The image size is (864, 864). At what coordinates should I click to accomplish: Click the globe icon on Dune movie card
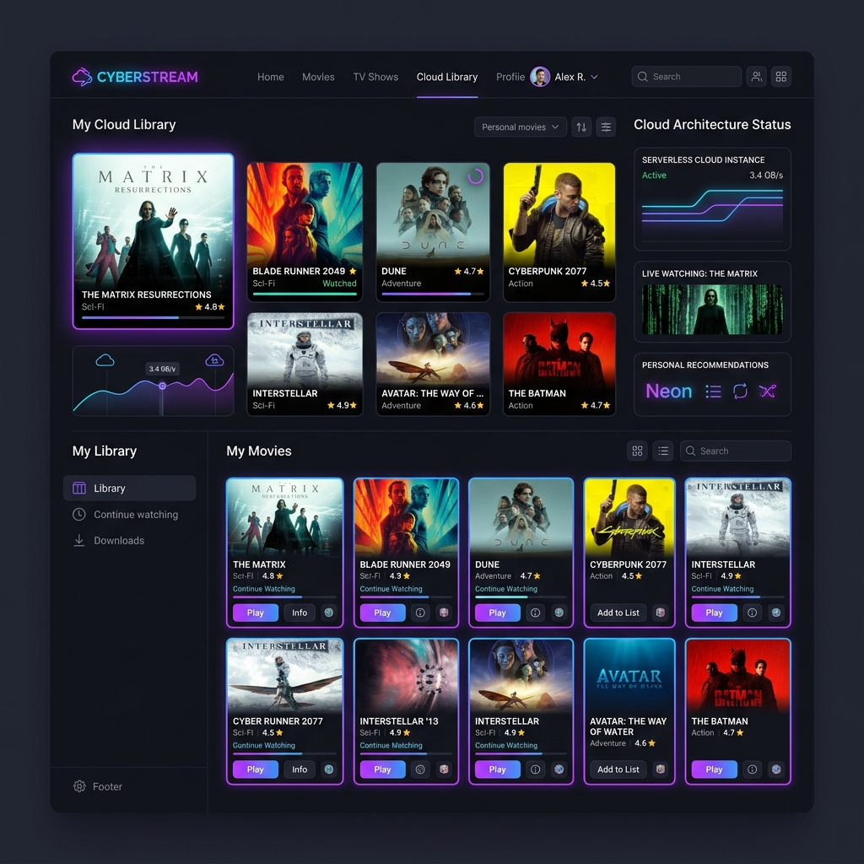[x=559, y=613]
